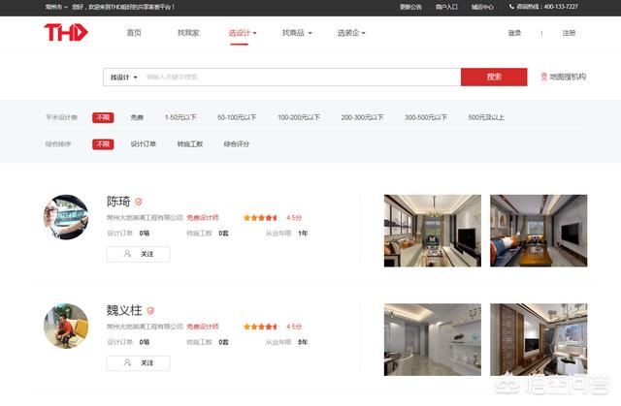
Task: Select the 免费 price filter
Action: coord(137,117)
